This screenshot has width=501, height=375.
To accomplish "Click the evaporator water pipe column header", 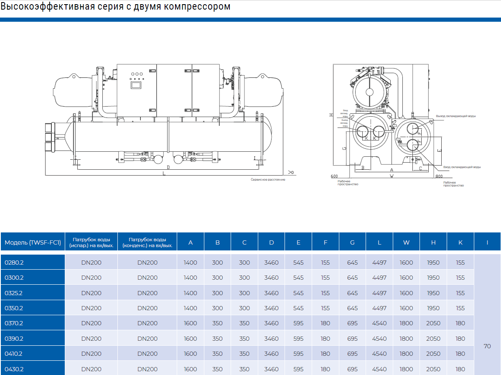I will (x=91, y=242).
